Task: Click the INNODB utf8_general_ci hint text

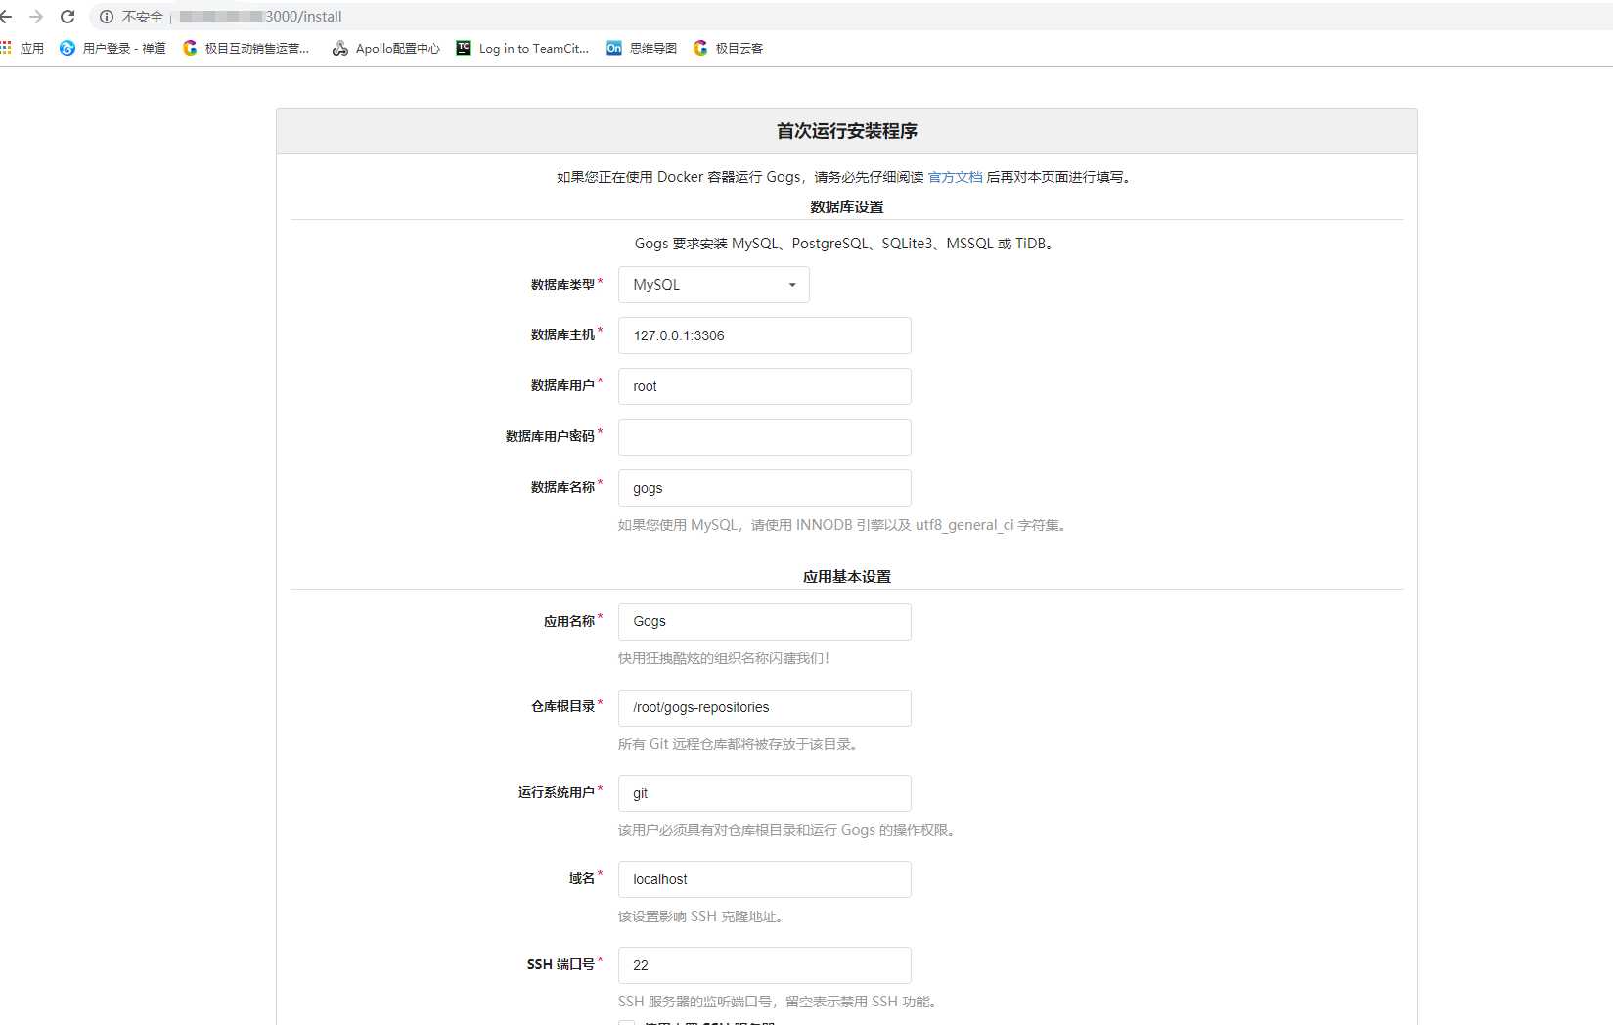Action: pyautogui.click(x=844, y=525)
